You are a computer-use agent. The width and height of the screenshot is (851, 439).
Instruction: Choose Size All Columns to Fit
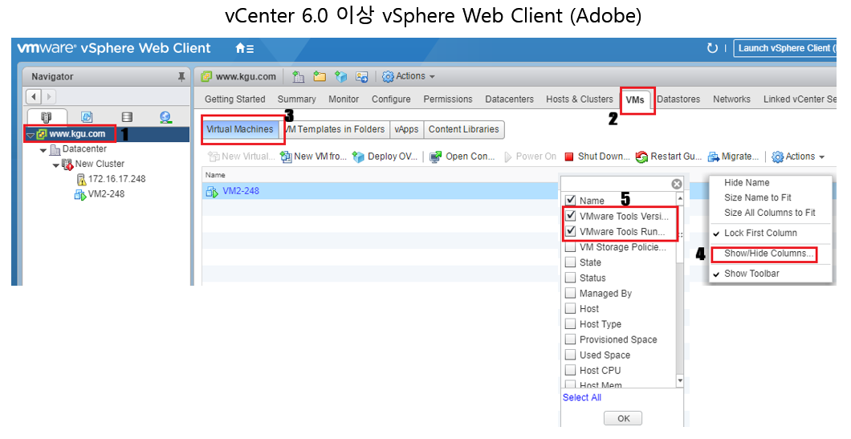point(770,213)
